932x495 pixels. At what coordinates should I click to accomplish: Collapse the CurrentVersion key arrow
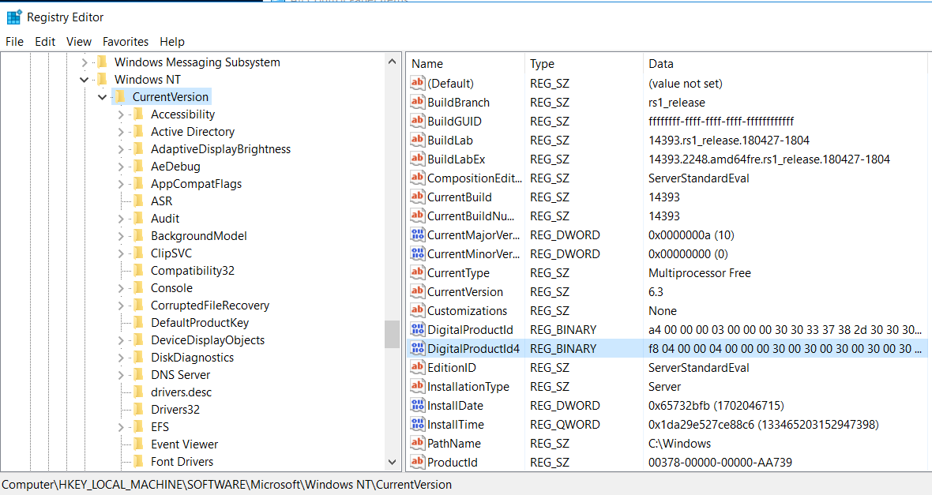click(102, 97)
